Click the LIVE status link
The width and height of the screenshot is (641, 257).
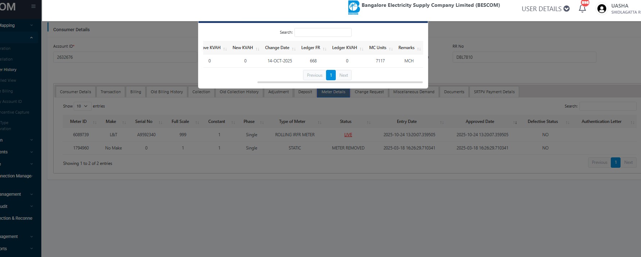point(348,135)
